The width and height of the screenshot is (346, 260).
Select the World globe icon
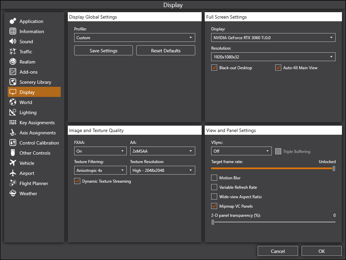pyautogui.click(x=13, y=102)
